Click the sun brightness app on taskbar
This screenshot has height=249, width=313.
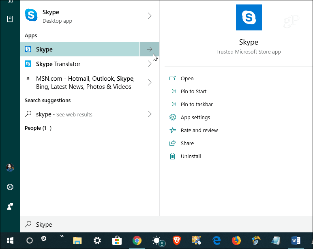click(159, 241)
